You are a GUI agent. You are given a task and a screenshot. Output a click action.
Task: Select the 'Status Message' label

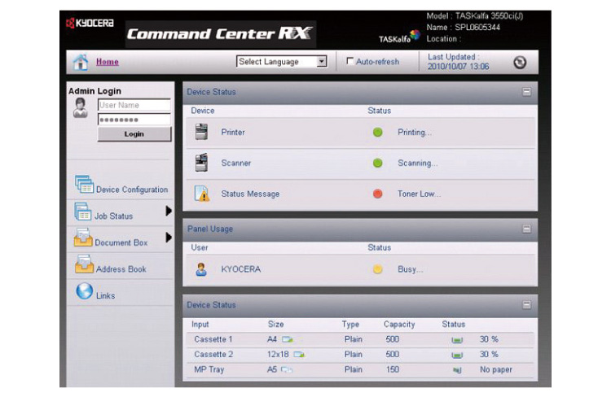point(250,194)
